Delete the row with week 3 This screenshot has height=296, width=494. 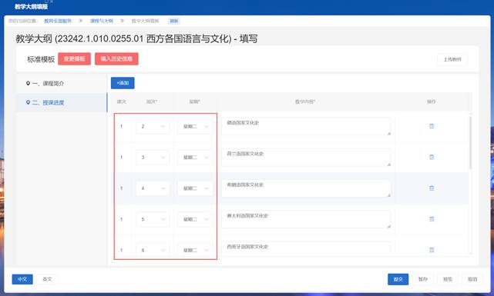[432, 157]
